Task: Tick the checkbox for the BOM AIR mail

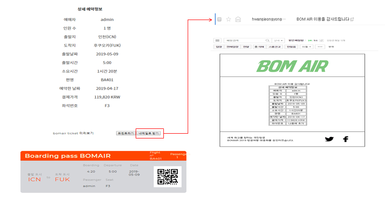Action: point(219,19)
